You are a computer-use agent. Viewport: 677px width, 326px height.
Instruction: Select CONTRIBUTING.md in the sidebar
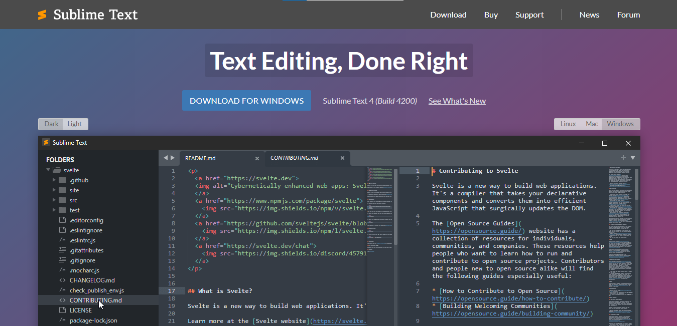coord(98,300)
